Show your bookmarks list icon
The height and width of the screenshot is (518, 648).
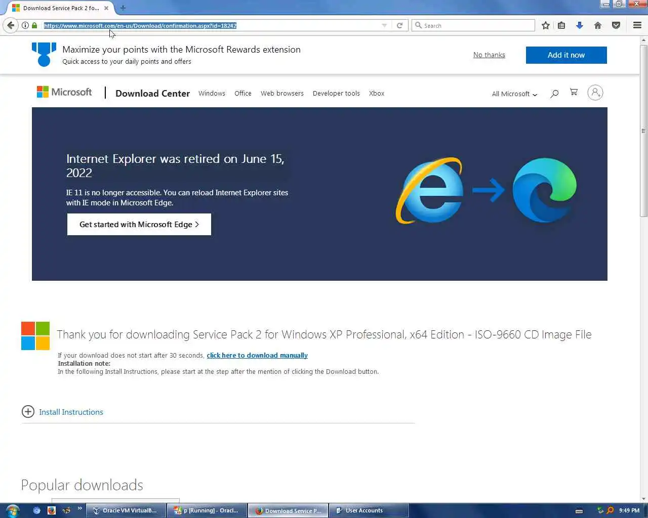[x=561, y=25]
